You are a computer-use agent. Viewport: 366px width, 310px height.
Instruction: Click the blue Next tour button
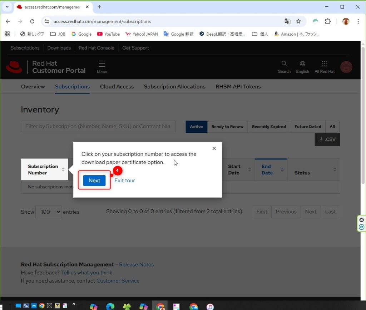pyautogui.click(x=94, y=181)
